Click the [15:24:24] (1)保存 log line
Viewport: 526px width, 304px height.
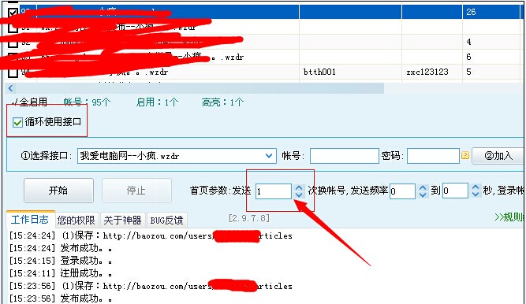point(151,236)
